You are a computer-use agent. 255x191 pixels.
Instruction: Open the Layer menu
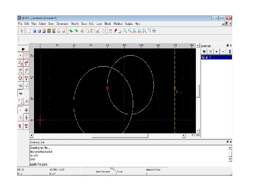(x=99, y=23)
